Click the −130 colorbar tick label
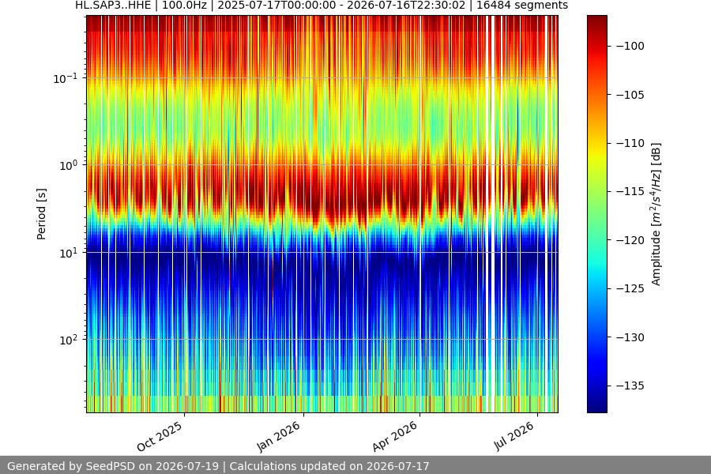Image resolution: width=711 pixels, height=474 pixels. [630, 337]
